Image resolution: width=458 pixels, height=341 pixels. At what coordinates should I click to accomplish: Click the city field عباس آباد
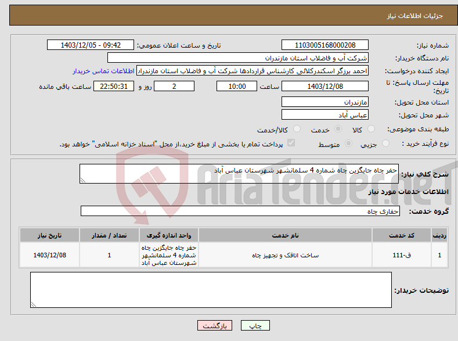325,114
